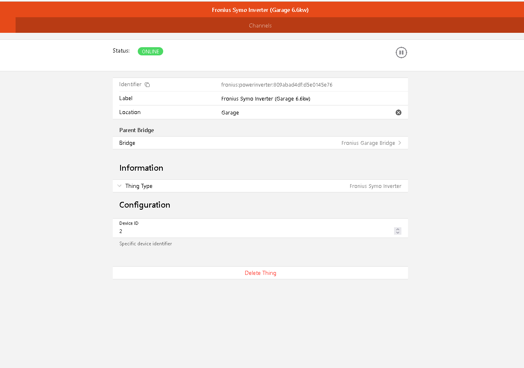This screenshot has width=524, height=368.
Task: Edit the Location field showing Garage
Action: 308,112
